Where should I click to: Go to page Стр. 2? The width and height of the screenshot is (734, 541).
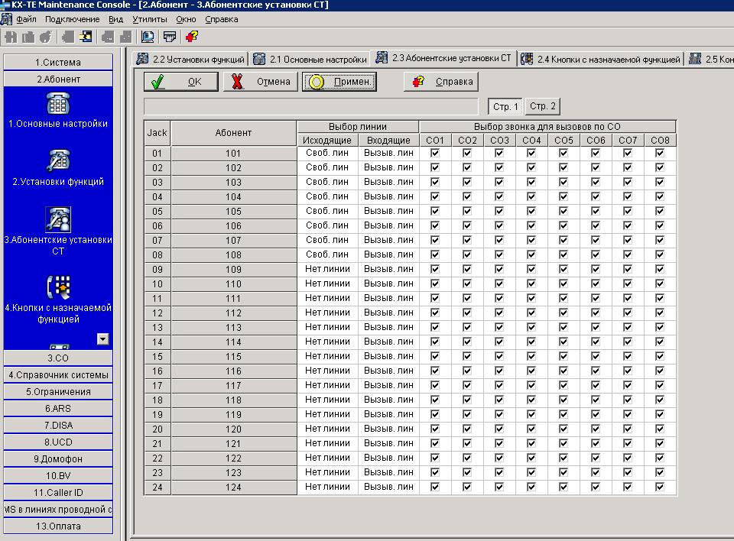(543, 106)
